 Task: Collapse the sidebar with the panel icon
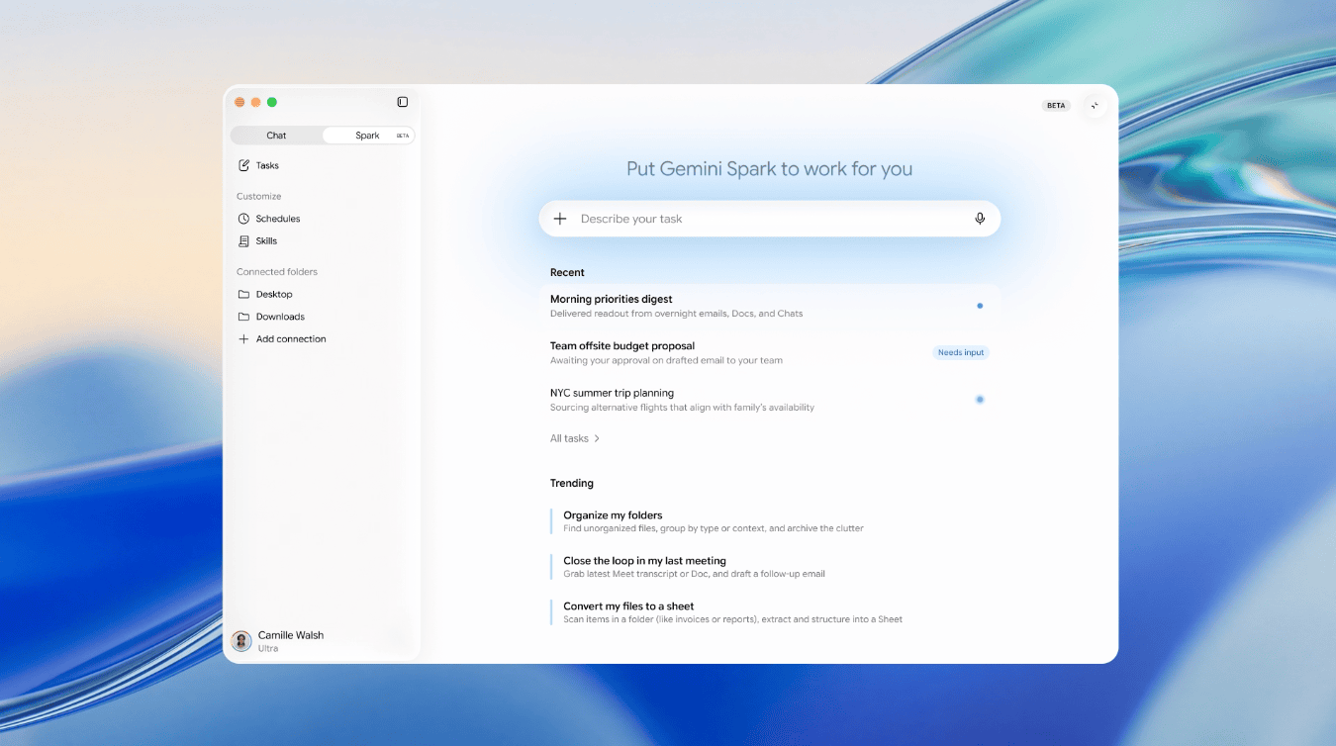(x=403, y=102)
